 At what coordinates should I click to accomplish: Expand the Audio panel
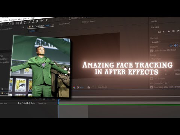pos(154,21)
